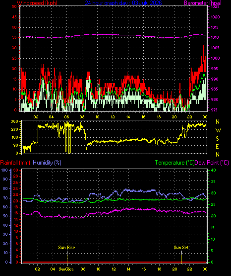
Task: Click the green 25 temperature axis value
Action: (213, 205)
